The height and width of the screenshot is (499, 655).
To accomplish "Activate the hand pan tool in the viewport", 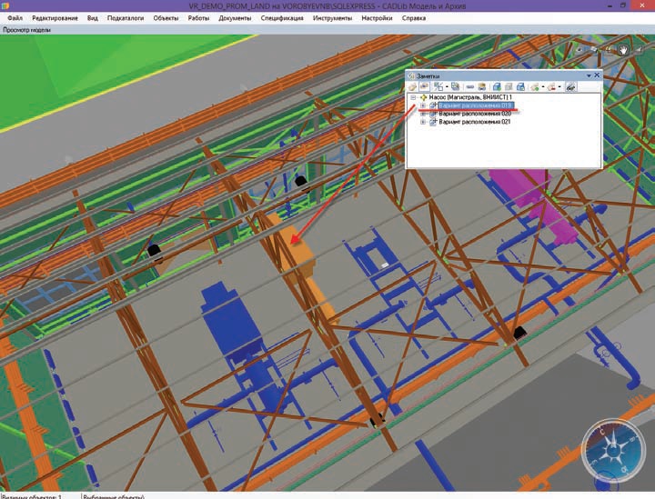I will pos(624,50).
